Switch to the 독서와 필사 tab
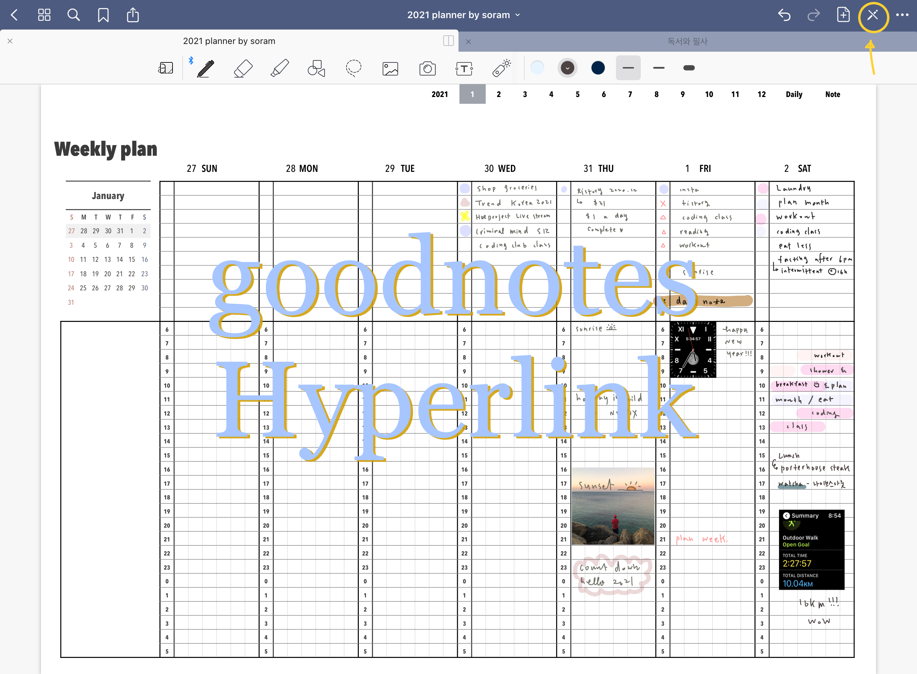This screenshot has width=917, height=674. [687, 41]
